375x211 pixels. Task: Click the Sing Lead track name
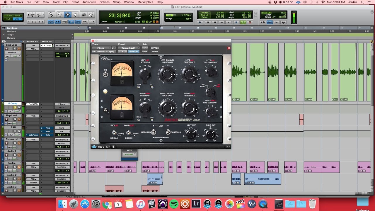coord(12,45)
